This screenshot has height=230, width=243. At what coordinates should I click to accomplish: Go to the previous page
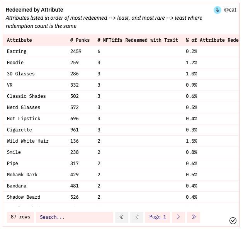[137, 217]
